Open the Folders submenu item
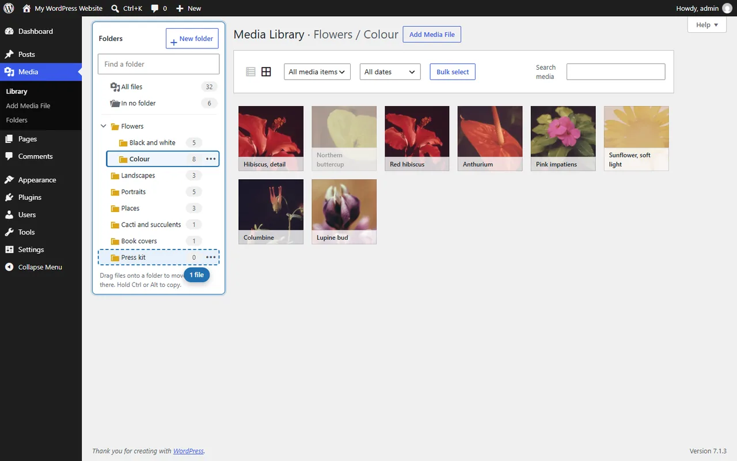The height and width of the screenshot is (461, 737). 17,120
